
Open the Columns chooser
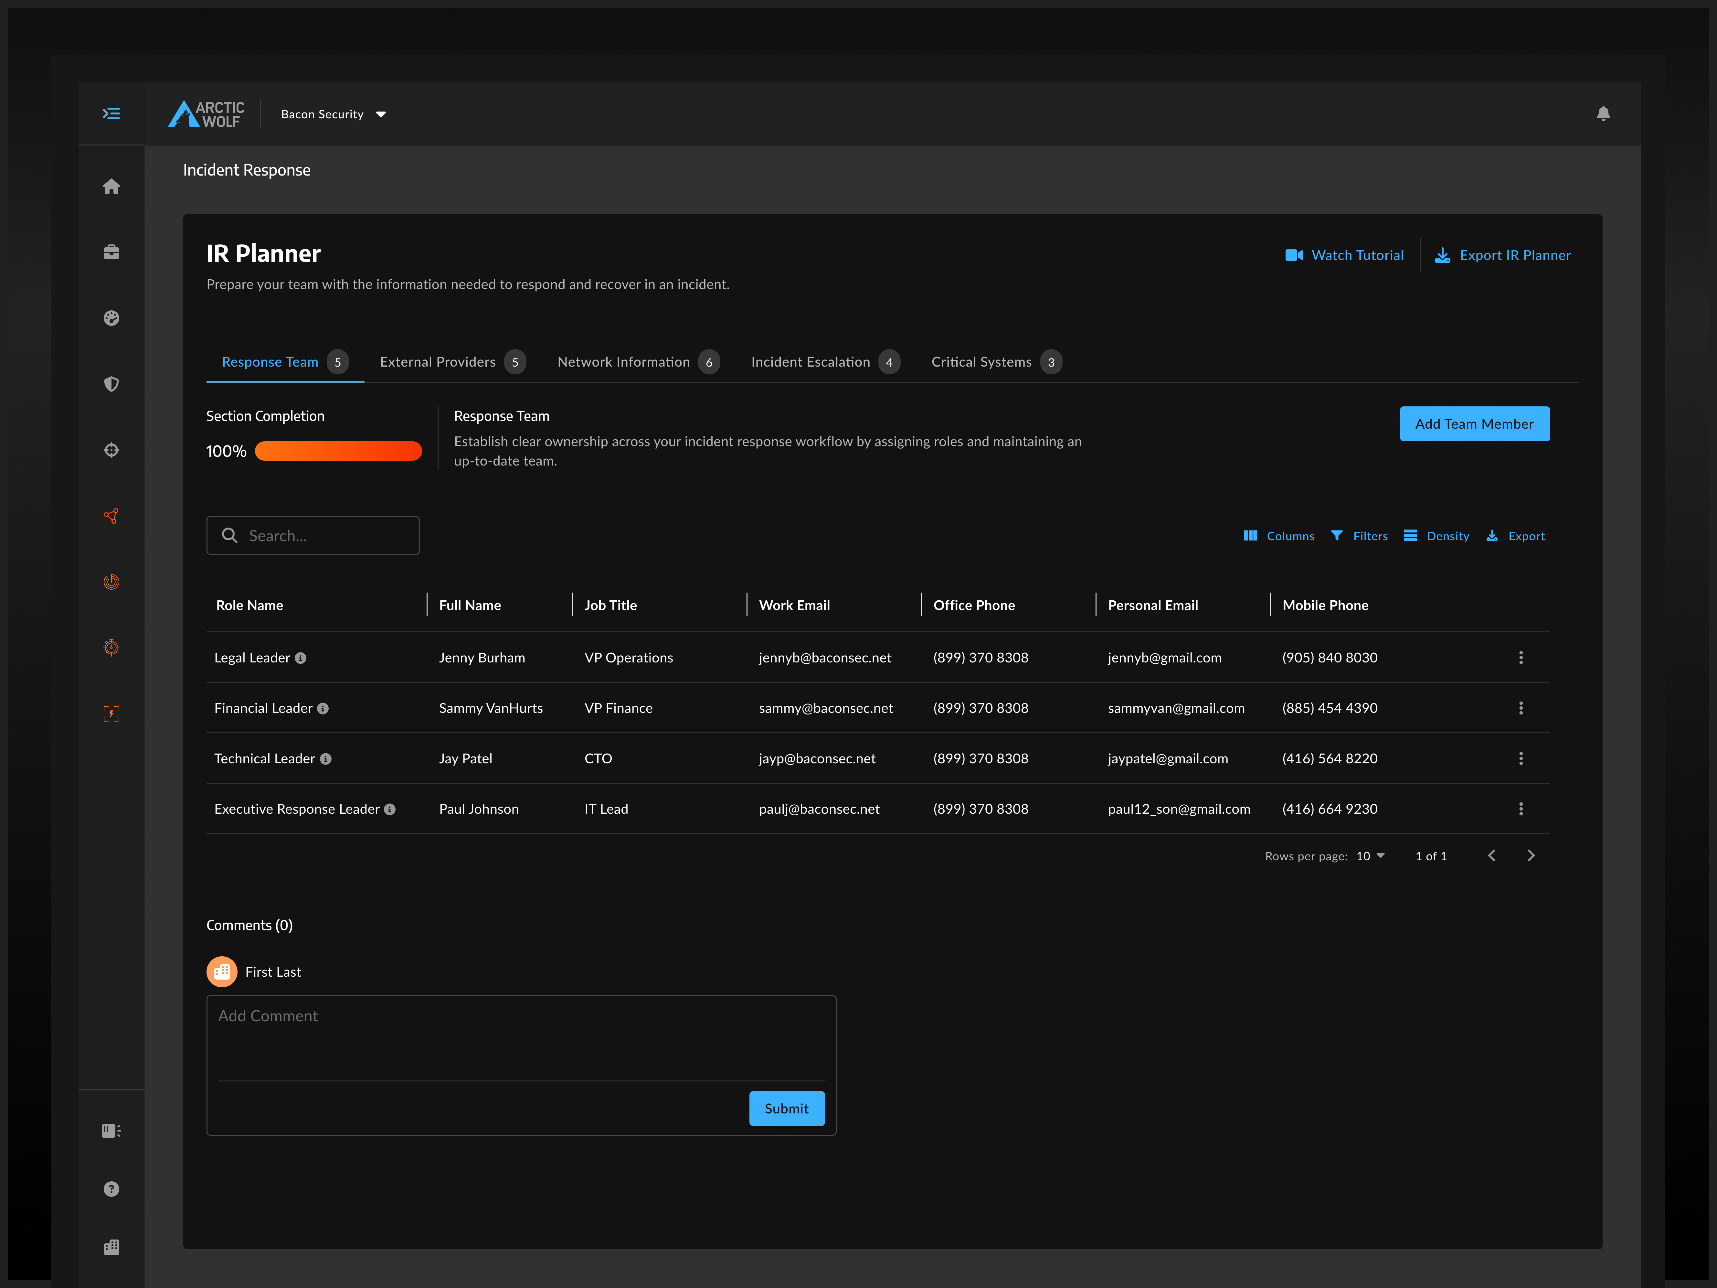click(1278, 536)
